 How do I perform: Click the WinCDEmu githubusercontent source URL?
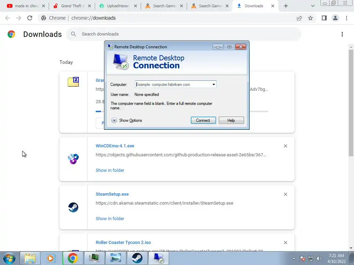(181, 155)
